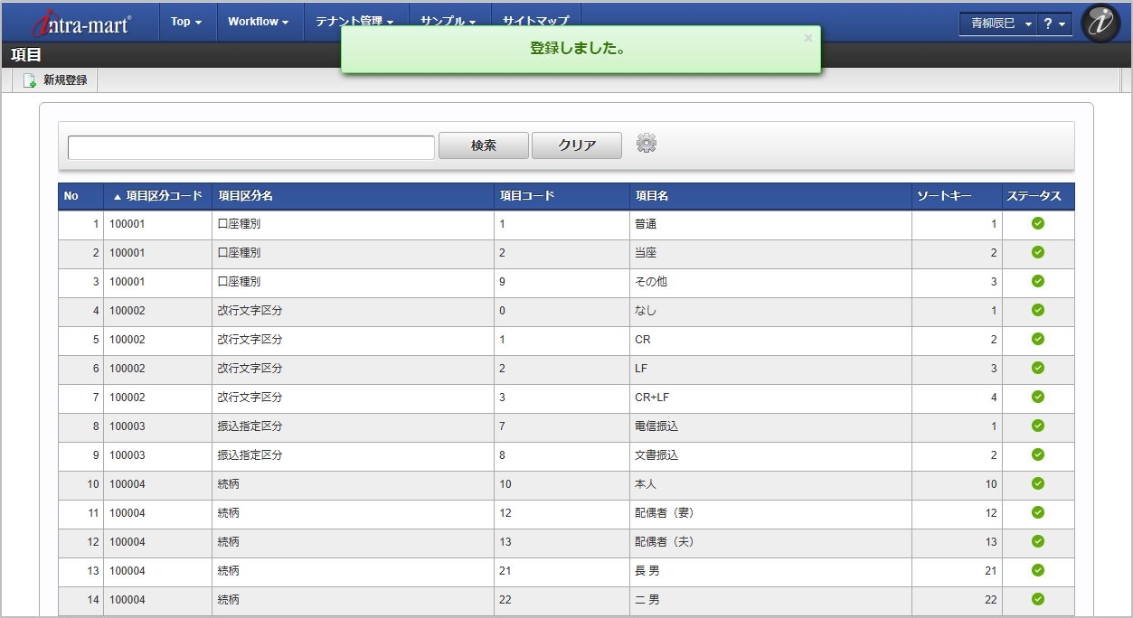Open the ? help dropdown
This screenshot has height=618, width=1133.
pos(1054,23)
